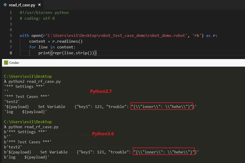
Task: Click the Cmder lambda icon
Action: point(6,63)
